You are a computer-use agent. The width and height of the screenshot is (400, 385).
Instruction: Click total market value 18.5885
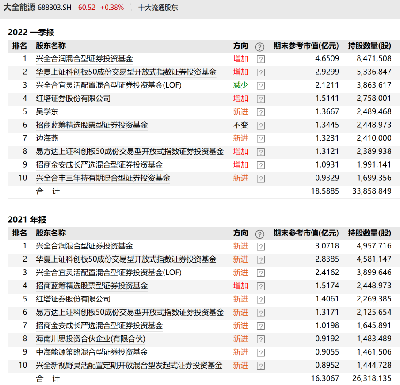pyautogui.click(x=325, y=191)
